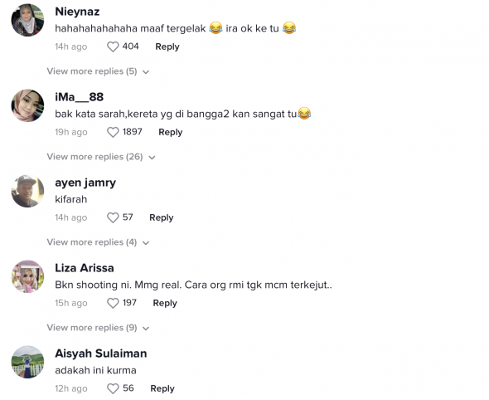Expand View more replies (4)

click(98, 242)
